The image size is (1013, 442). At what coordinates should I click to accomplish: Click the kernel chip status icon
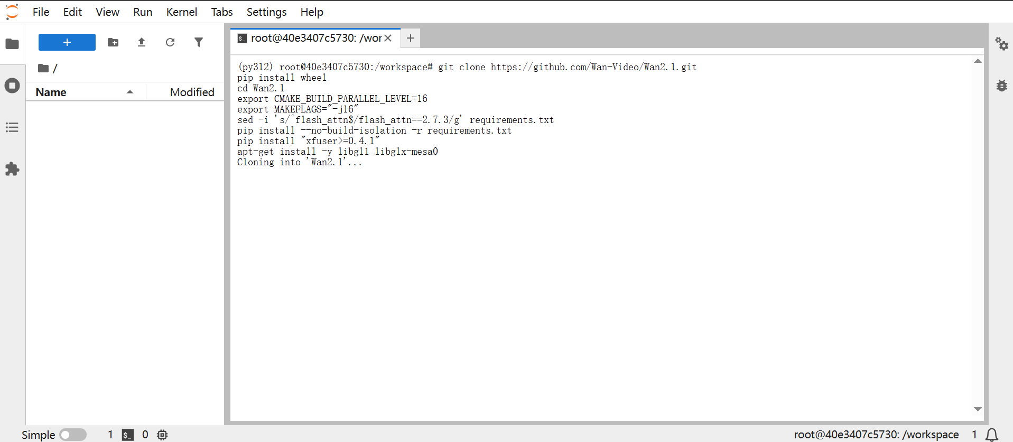(x=162, y=435)
